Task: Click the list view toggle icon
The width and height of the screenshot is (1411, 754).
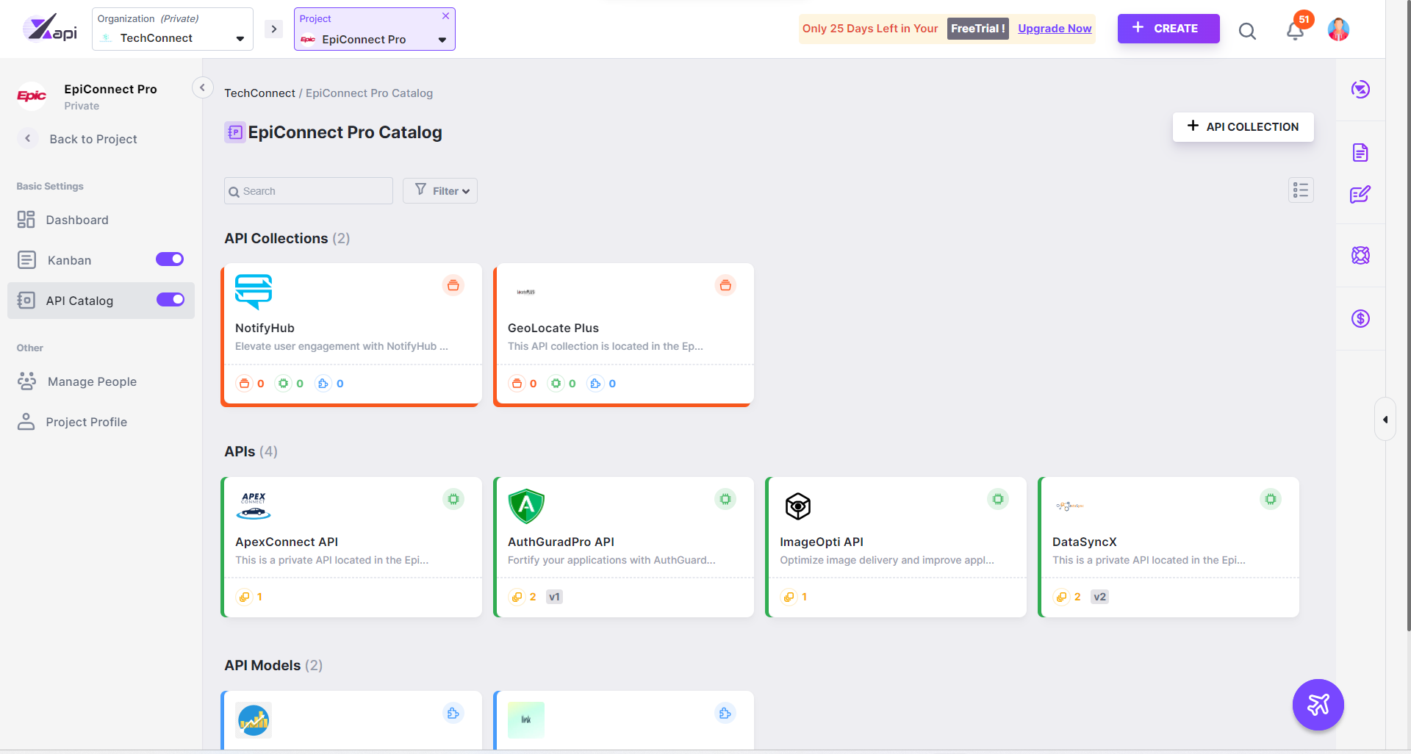Action: [x=1301, y=190]
